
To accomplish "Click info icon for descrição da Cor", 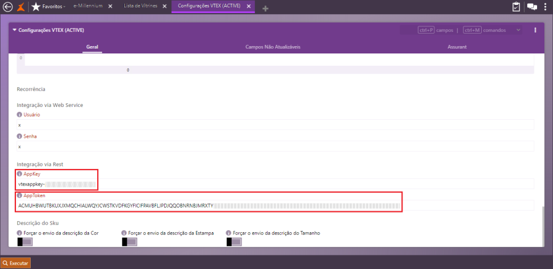I will tap(20, 233).
